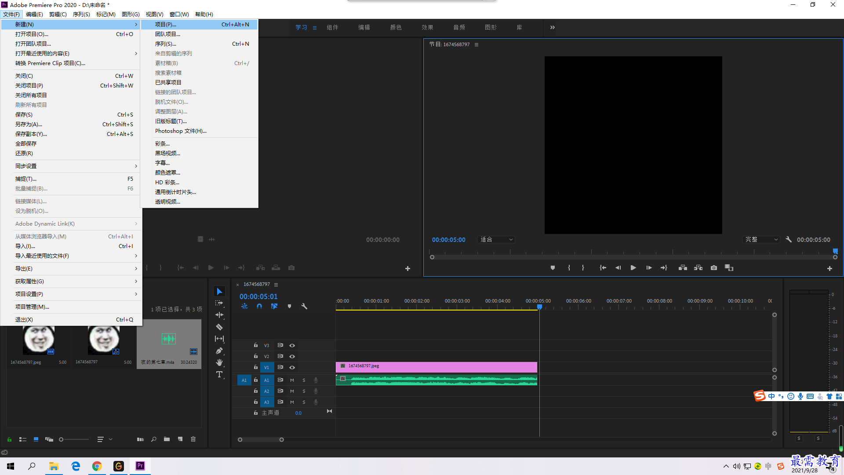Click the Mark In icon in Program monitor
The height and width of the screenshot is (475, 844).
coord(569,268)
